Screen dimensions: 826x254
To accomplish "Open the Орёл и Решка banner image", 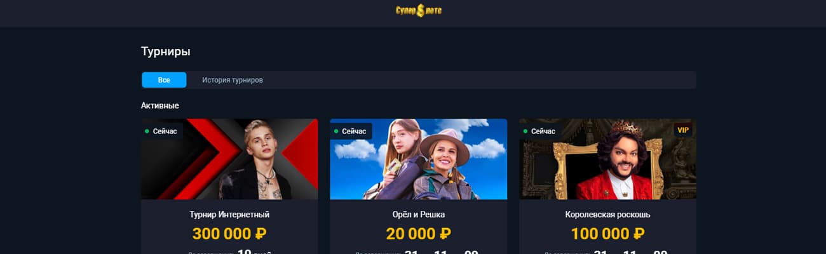I will tap(419, 159).
